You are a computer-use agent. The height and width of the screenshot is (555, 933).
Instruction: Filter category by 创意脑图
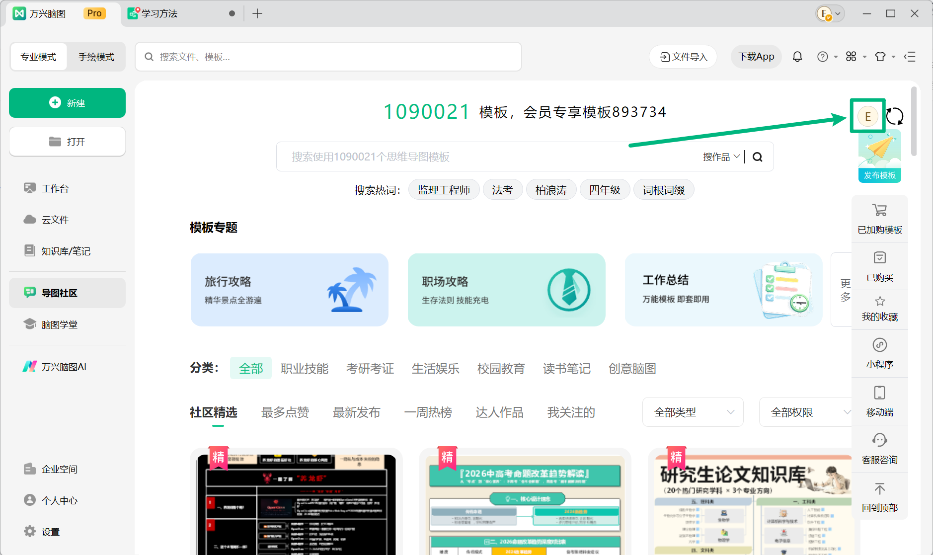coord(632,368)
